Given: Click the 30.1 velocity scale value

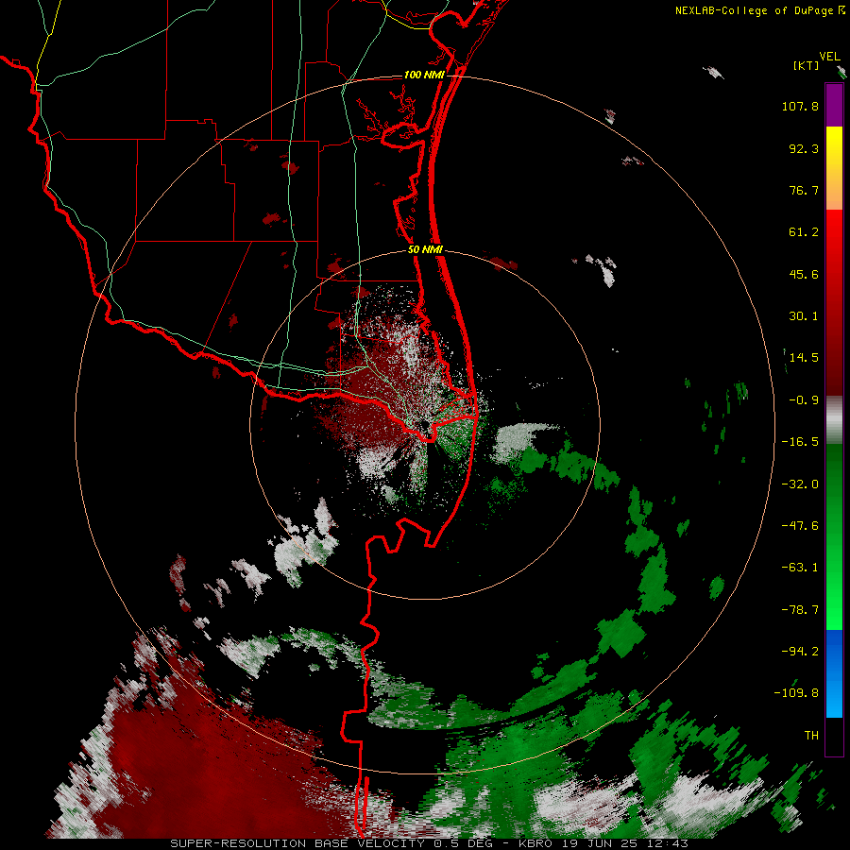Looking at the screenshot, I should point(804,316).
